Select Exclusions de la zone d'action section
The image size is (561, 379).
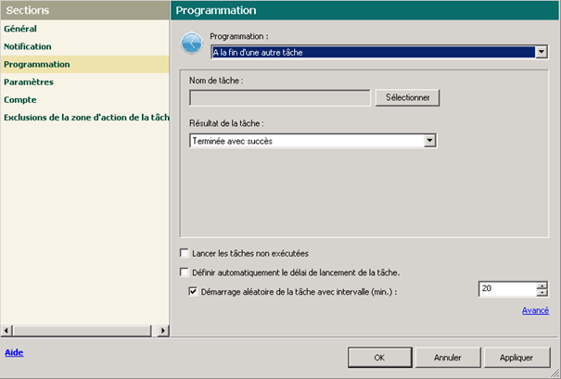coord(85,117)
